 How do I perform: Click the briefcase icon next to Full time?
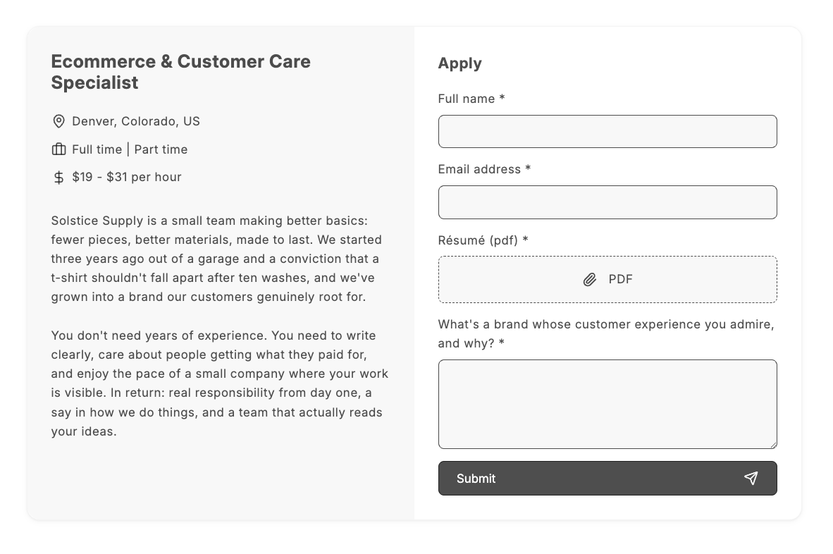pos(58,149)
